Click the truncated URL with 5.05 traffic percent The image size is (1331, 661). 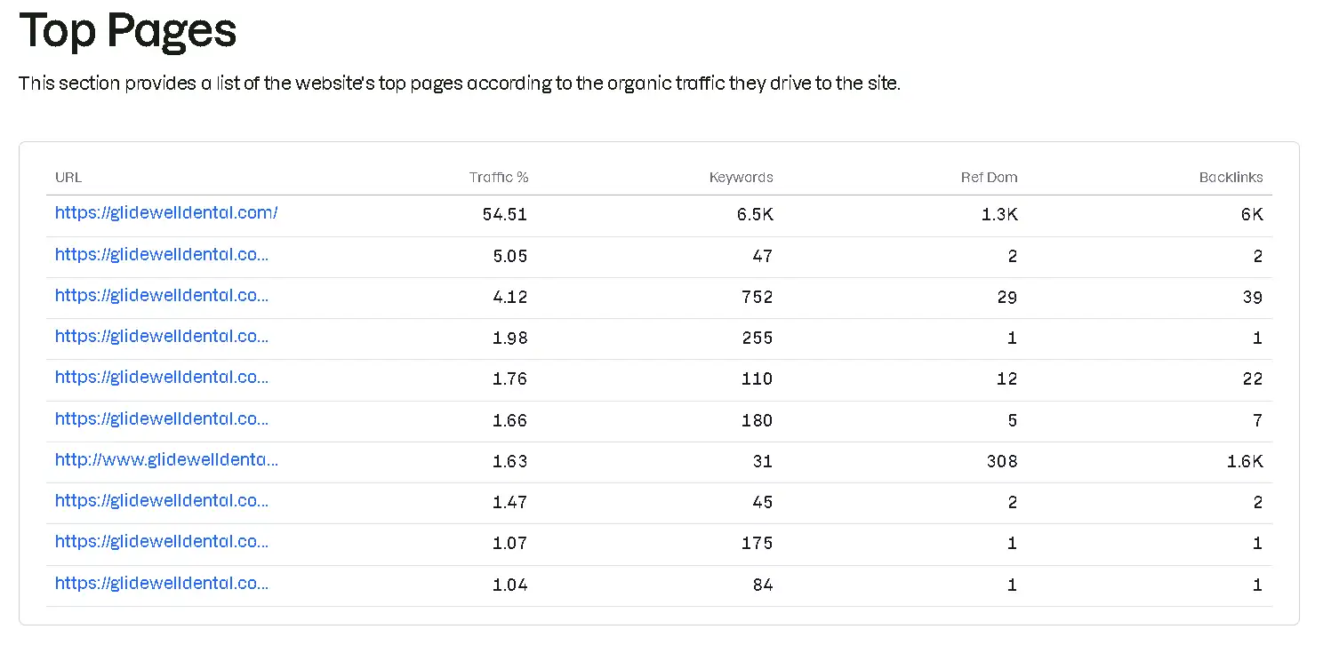(161, 255)
